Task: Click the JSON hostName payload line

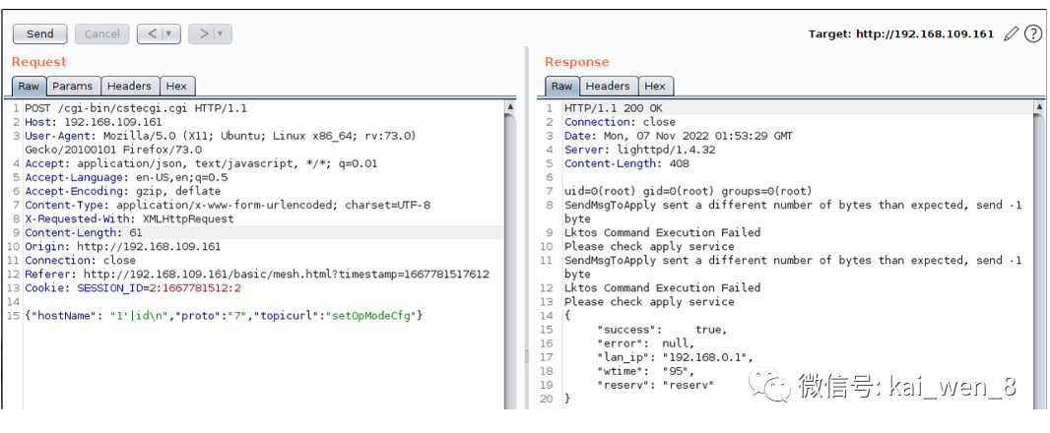Action: [224, 315]
